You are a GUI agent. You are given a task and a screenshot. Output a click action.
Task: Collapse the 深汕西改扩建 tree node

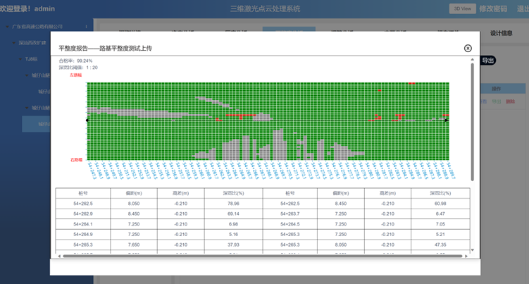pyautogui.click(x=14, y=42)
